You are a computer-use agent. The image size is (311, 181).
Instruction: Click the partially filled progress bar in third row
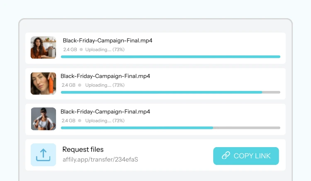[170, 128]
